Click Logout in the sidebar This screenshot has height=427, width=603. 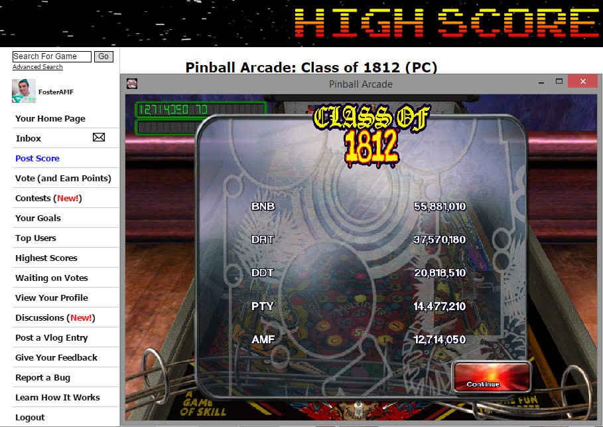click(30, 418)
